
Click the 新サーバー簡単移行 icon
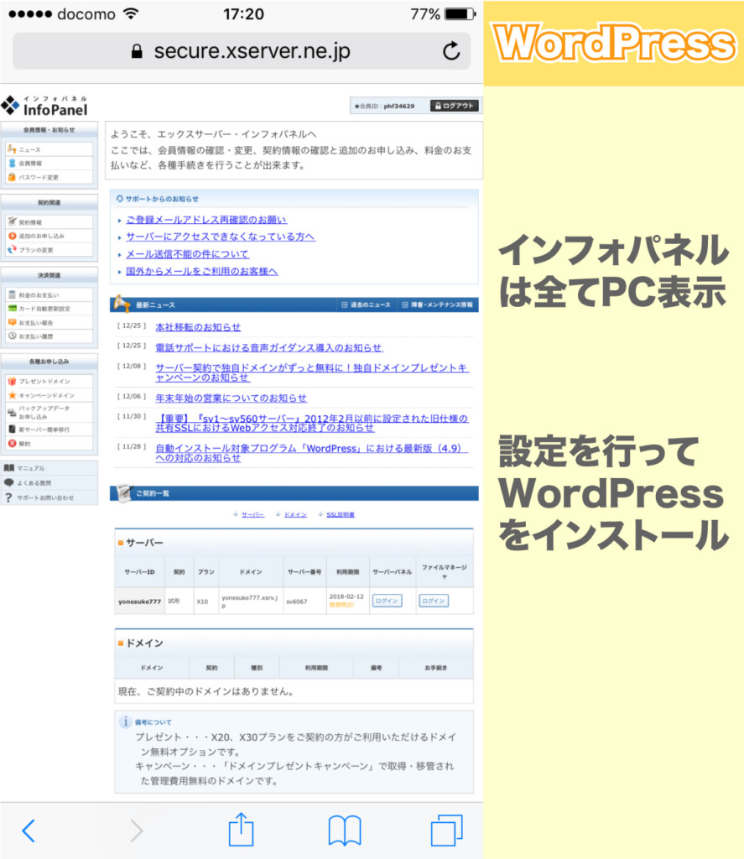click(12, 429)
